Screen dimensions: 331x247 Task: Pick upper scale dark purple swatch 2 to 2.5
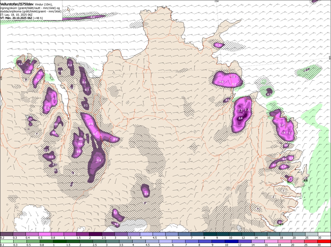click(96, 234)
